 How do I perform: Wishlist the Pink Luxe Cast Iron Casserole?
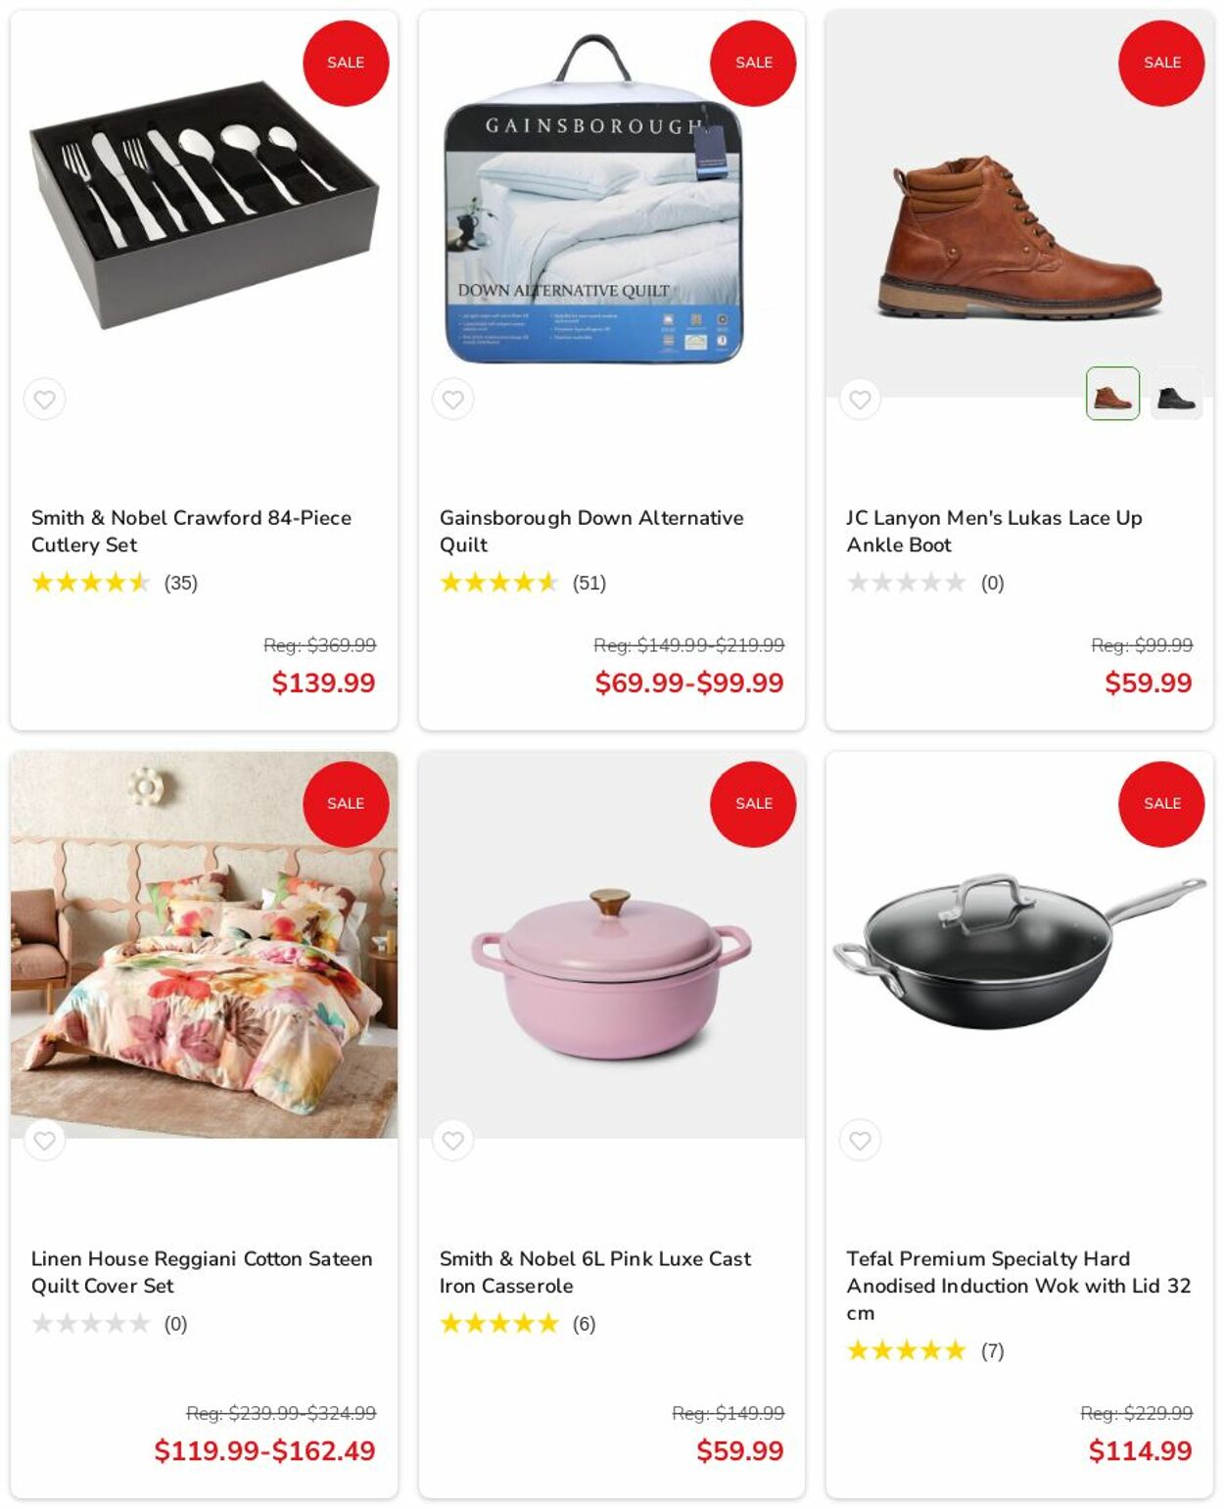point(452,1140)
